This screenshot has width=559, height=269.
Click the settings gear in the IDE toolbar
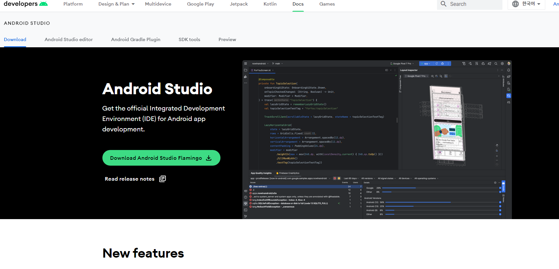click(502, 64)
